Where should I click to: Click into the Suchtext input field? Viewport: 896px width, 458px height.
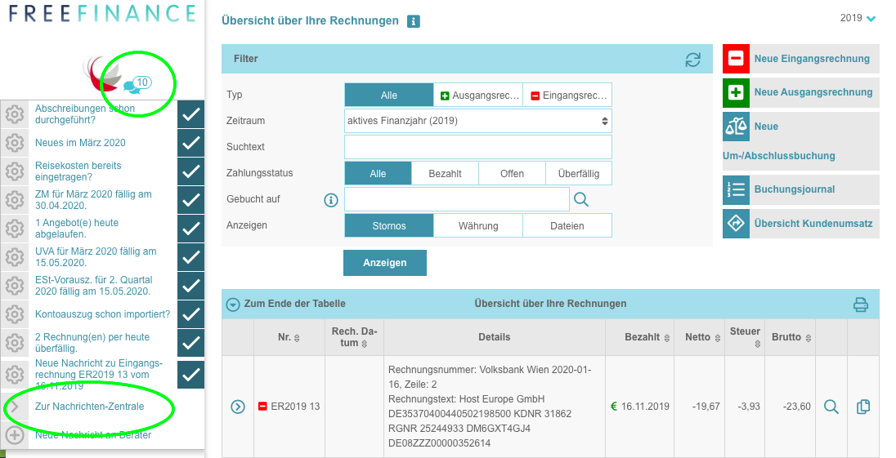tap(477, 147)
